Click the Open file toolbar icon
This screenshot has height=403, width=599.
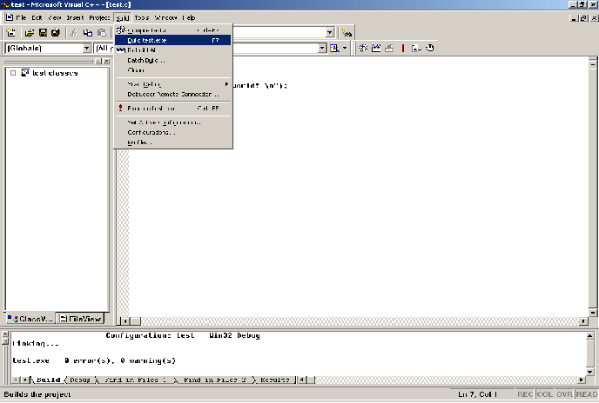(x=30, y=33)
